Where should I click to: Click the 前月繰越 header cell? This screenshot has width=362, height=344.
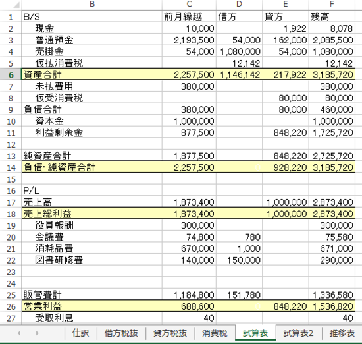189,16
